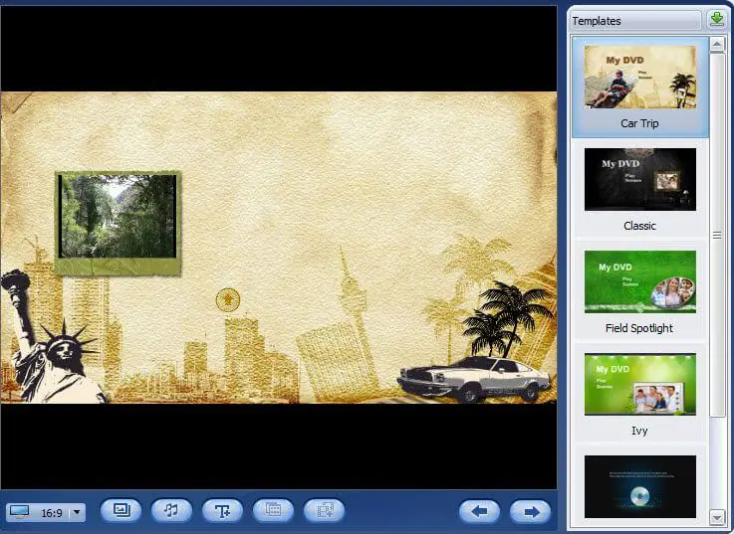Select the dark disc template thumbnail
734x534 pixels.
click(640, 487)
